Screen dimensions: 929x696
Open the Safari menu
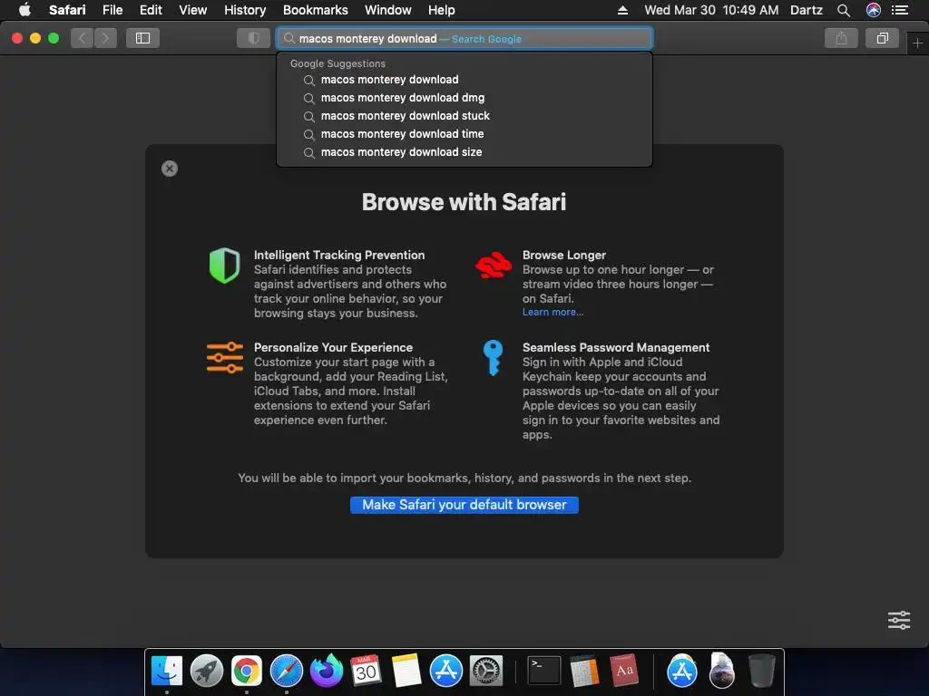click(x=67, y=10)
